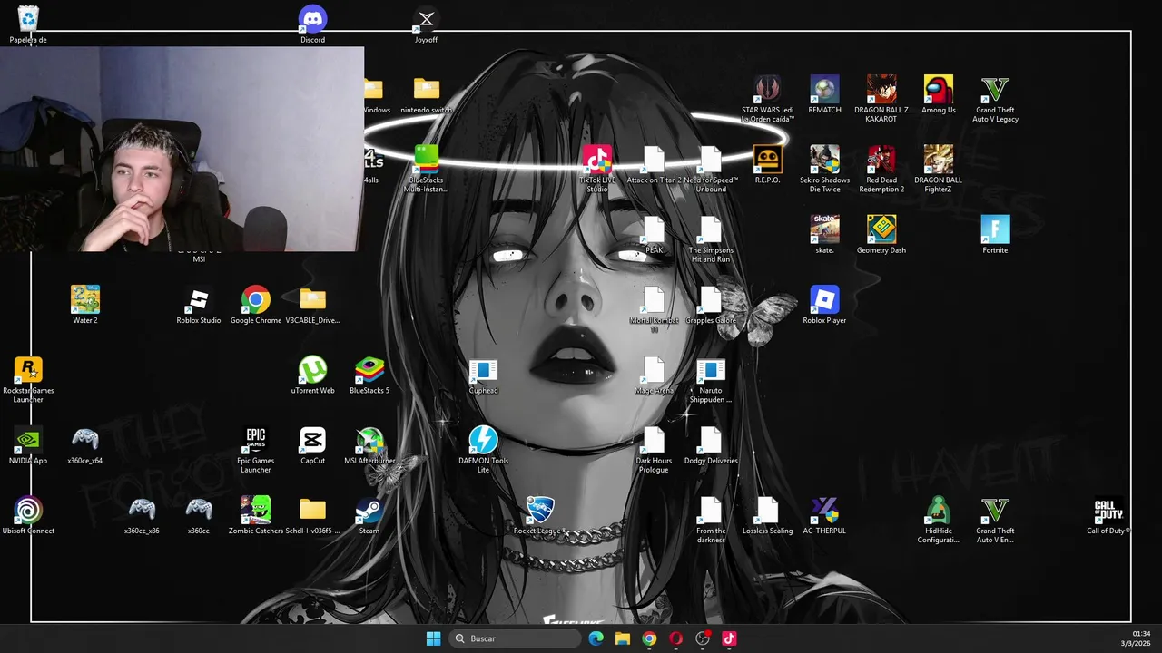Image resolution: width=1162 pixels, height=653 pixels.
Task: Launch the skate. game shortcut
Action: coord(824,236)
